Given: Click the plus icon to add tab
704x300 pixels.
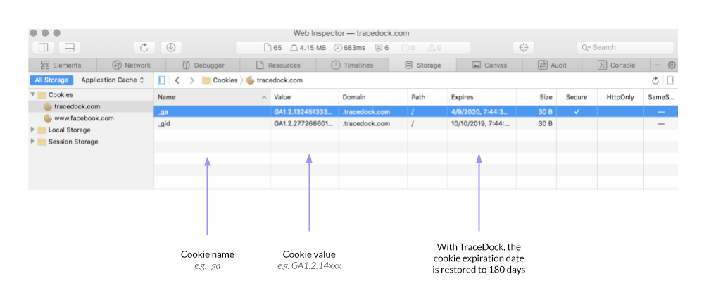Looking at the screenshot, I should [658, 65].
